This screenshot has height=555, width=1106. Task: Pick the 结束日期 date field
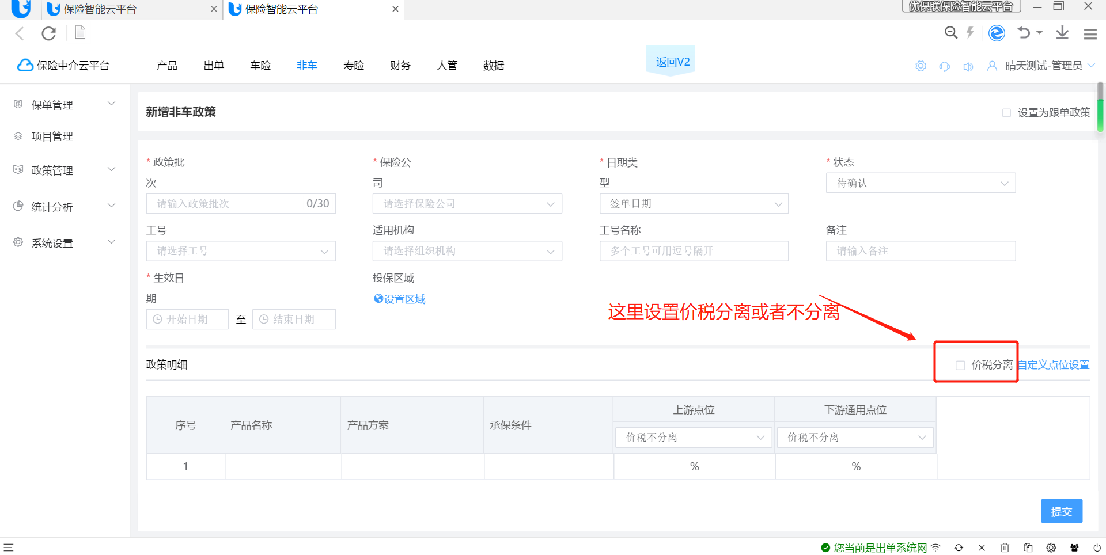click(x=294, y=319)
